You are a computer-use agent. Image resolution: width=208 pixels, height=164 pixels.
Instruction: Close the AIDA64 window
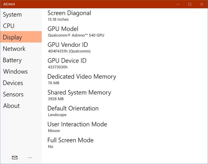pyautogui.click(x=201, y=4)
